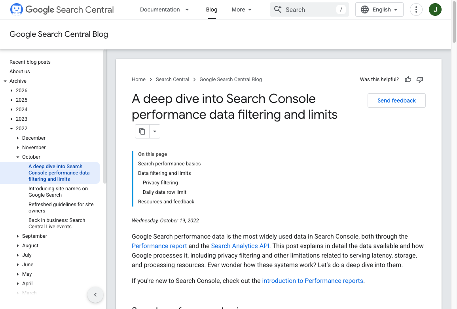Viewport: 457px width, 309px height.
Task: Click inside the Search input field
Action: click(x=309, y=9)
